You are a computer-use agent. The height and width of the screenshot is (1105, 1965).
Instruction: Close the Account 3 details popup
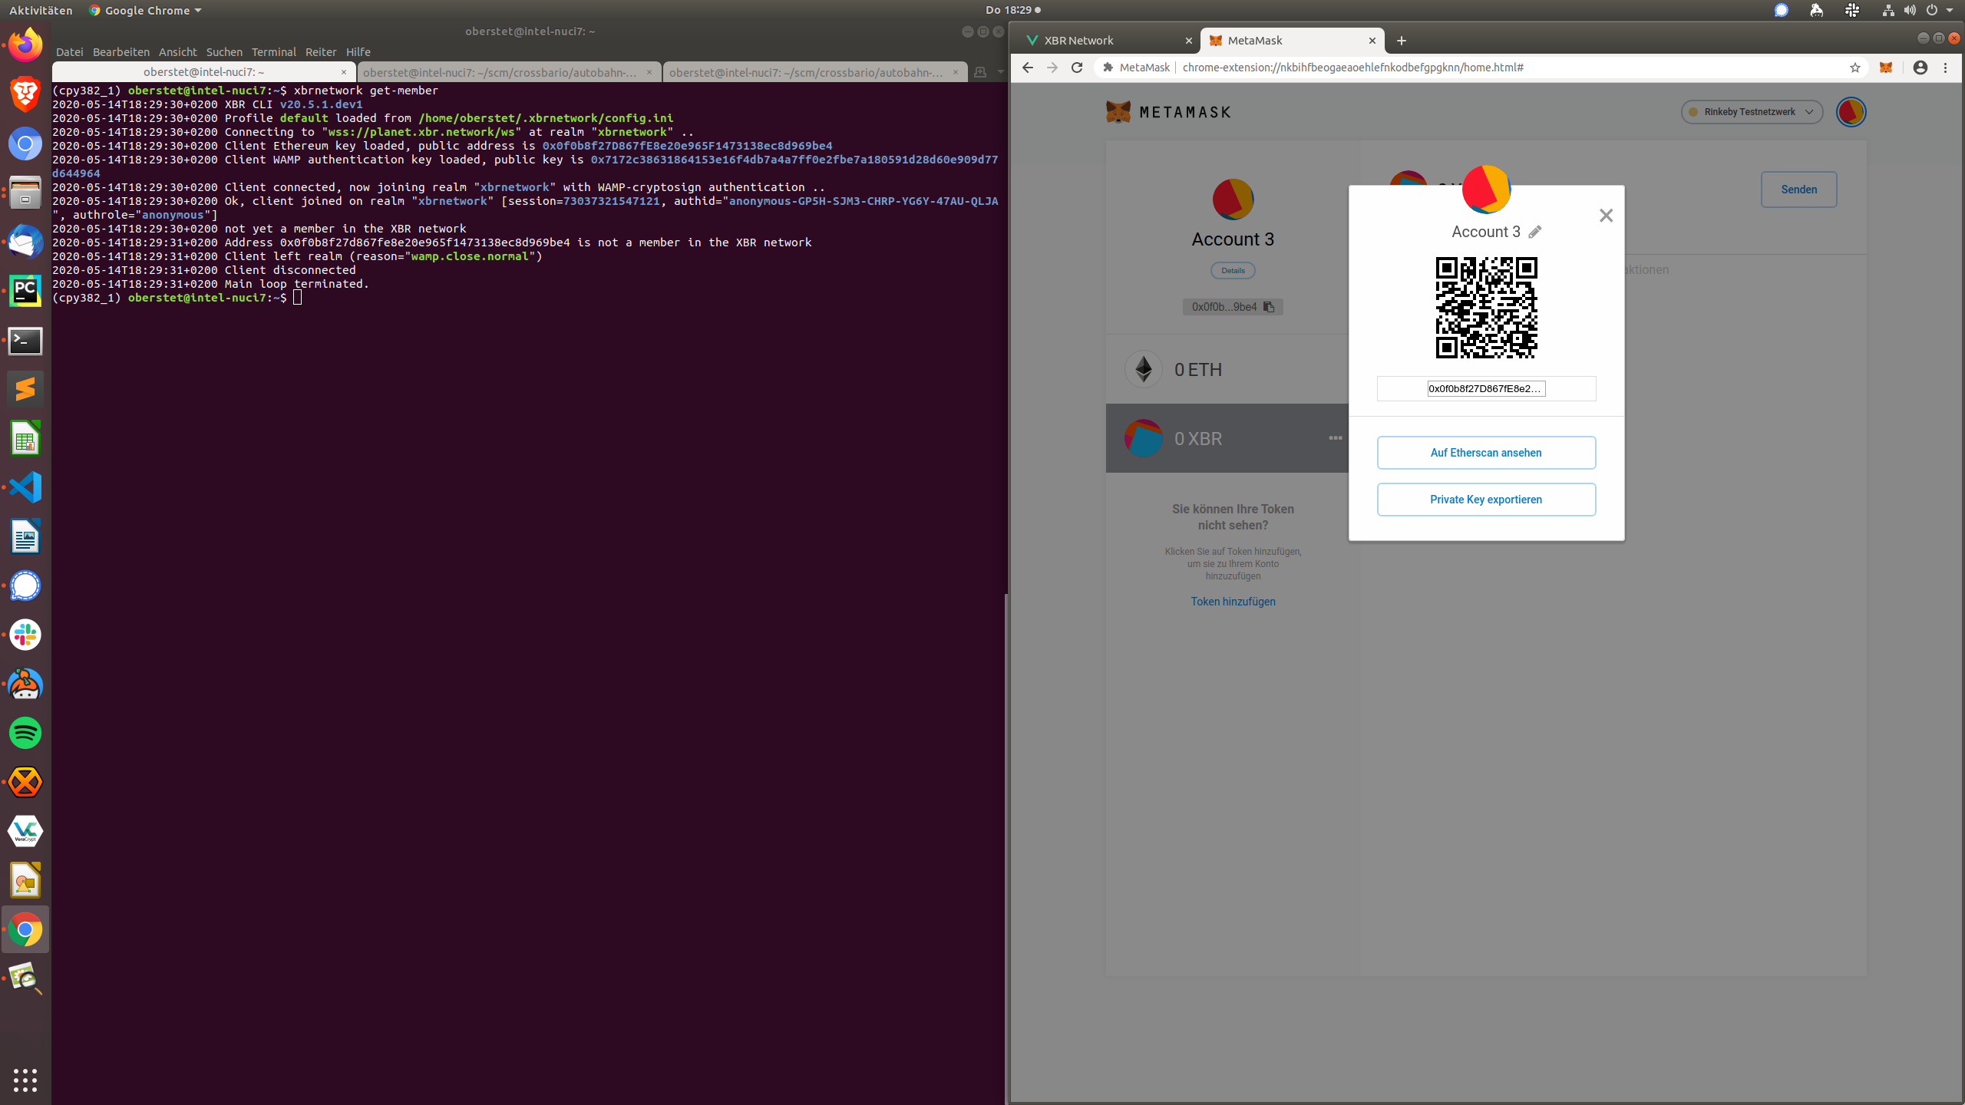pyautogui.click(x=1606, y=216)
